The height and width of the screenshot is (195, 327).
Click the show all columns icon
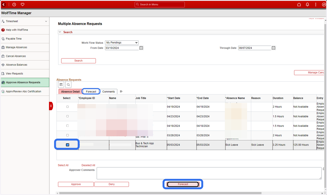121,91
